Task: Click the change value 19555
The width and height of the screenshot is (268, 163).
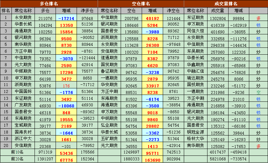Action: [66, 119]
